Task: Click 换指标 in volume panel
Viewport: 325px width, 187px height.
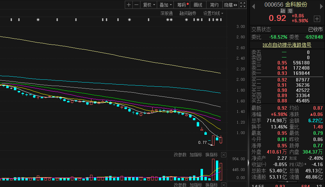Action: tap(211, 155)
